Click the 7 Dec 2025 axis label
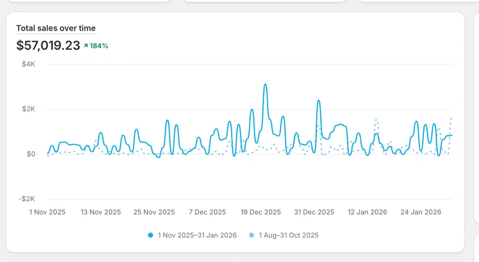Screen dimensions: 479x262 (207, 212)
